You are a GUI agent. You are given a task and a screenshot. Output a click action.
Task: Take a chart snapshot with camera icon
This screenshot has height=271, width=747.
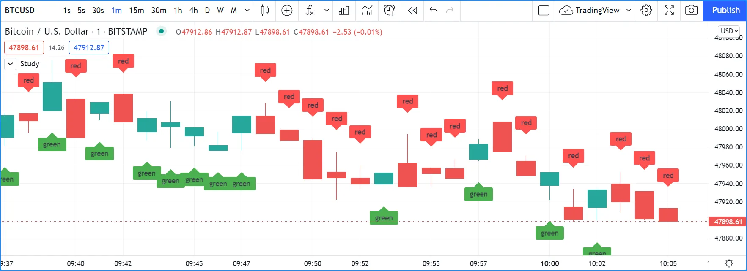point(691,10)
